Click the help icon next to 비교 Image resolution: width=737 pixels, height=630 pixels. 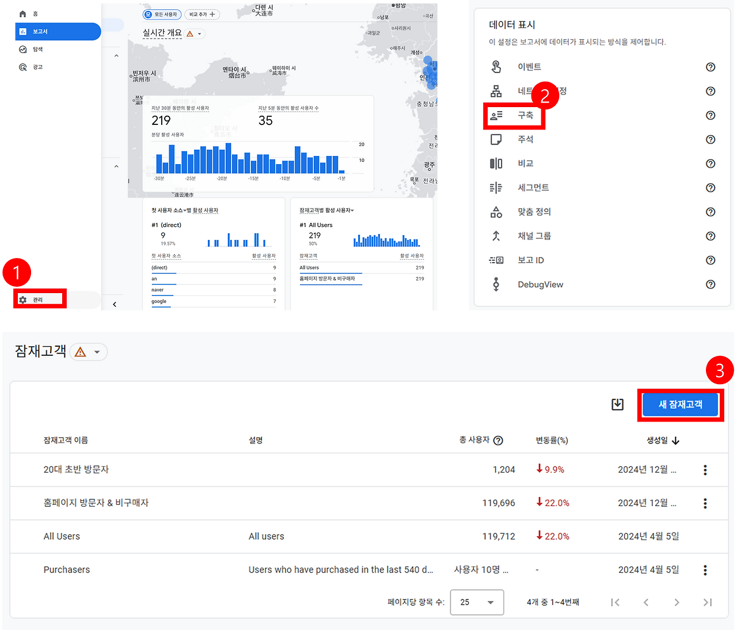[711, 164]
